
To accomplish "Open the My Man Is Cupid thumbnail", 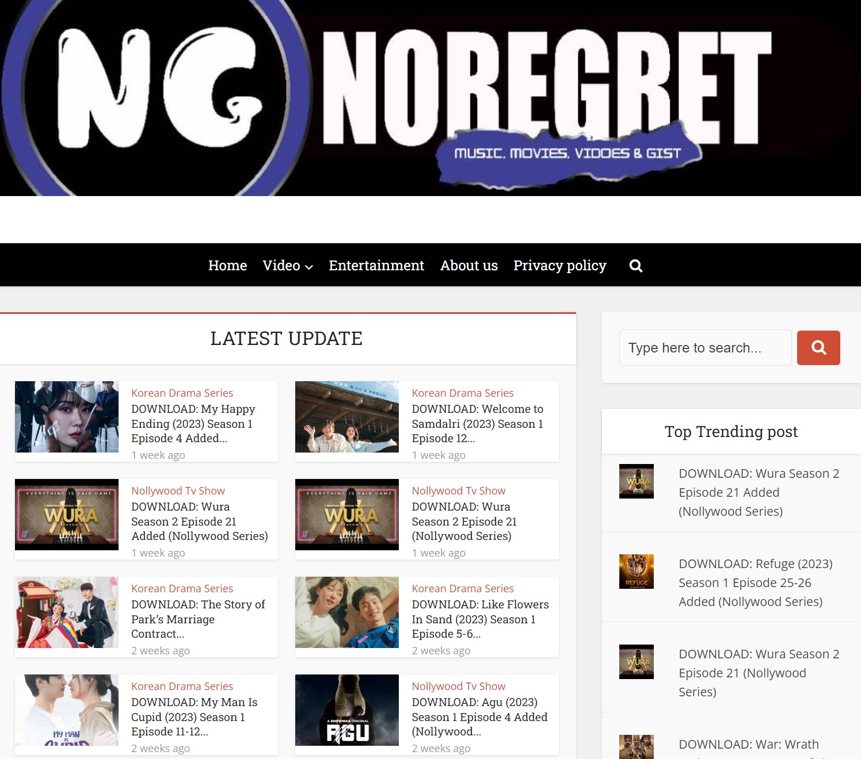I will 67,710.
